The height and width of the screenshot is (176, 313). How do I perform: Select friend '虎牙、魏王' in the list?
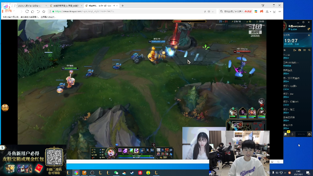point(297,111)
